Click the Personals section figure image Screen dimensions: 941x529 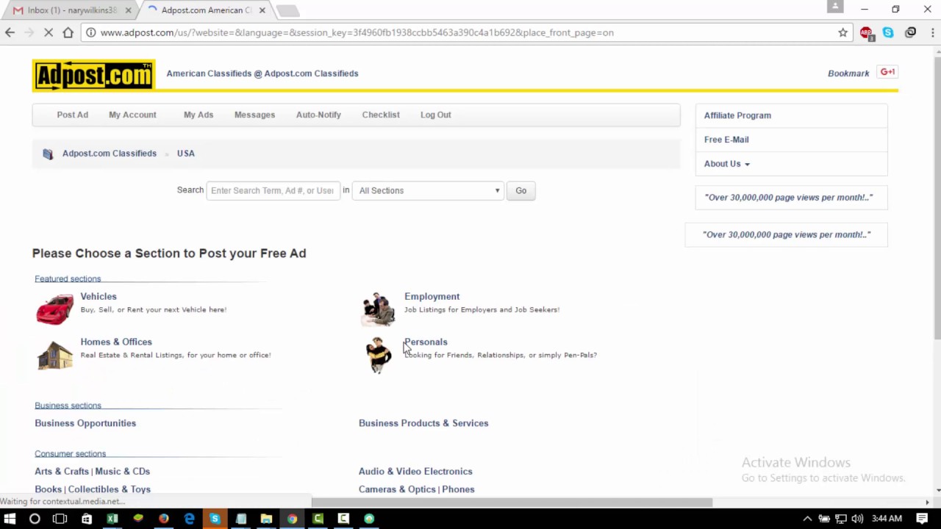click(379, 355)
